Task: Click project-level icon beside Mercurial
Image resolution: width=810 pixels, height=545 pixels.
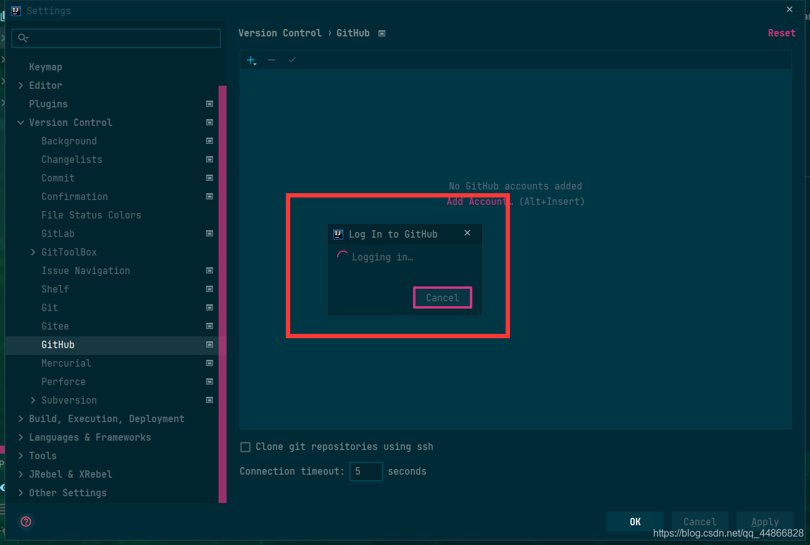Action: [210, 363]
